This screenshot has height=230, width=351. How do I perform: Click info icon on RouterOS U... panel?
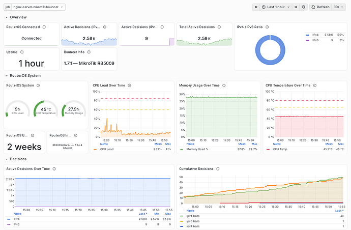click(x=33, y=136)
